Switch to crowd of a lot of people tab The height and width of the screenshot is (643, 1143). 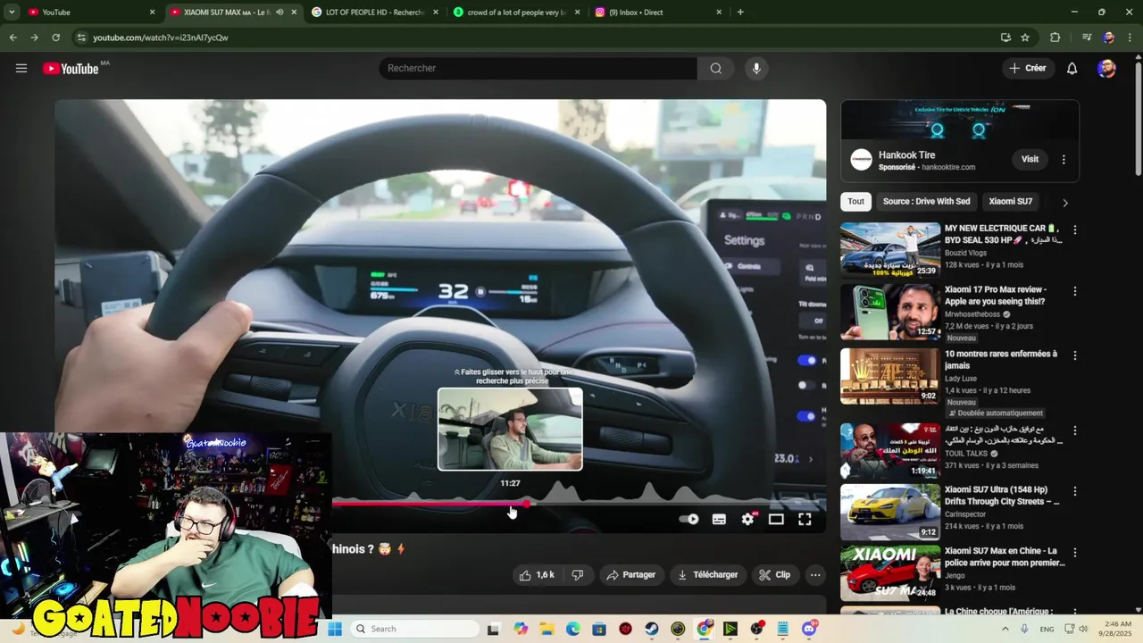pyautogui.click(x=515, y=13)
